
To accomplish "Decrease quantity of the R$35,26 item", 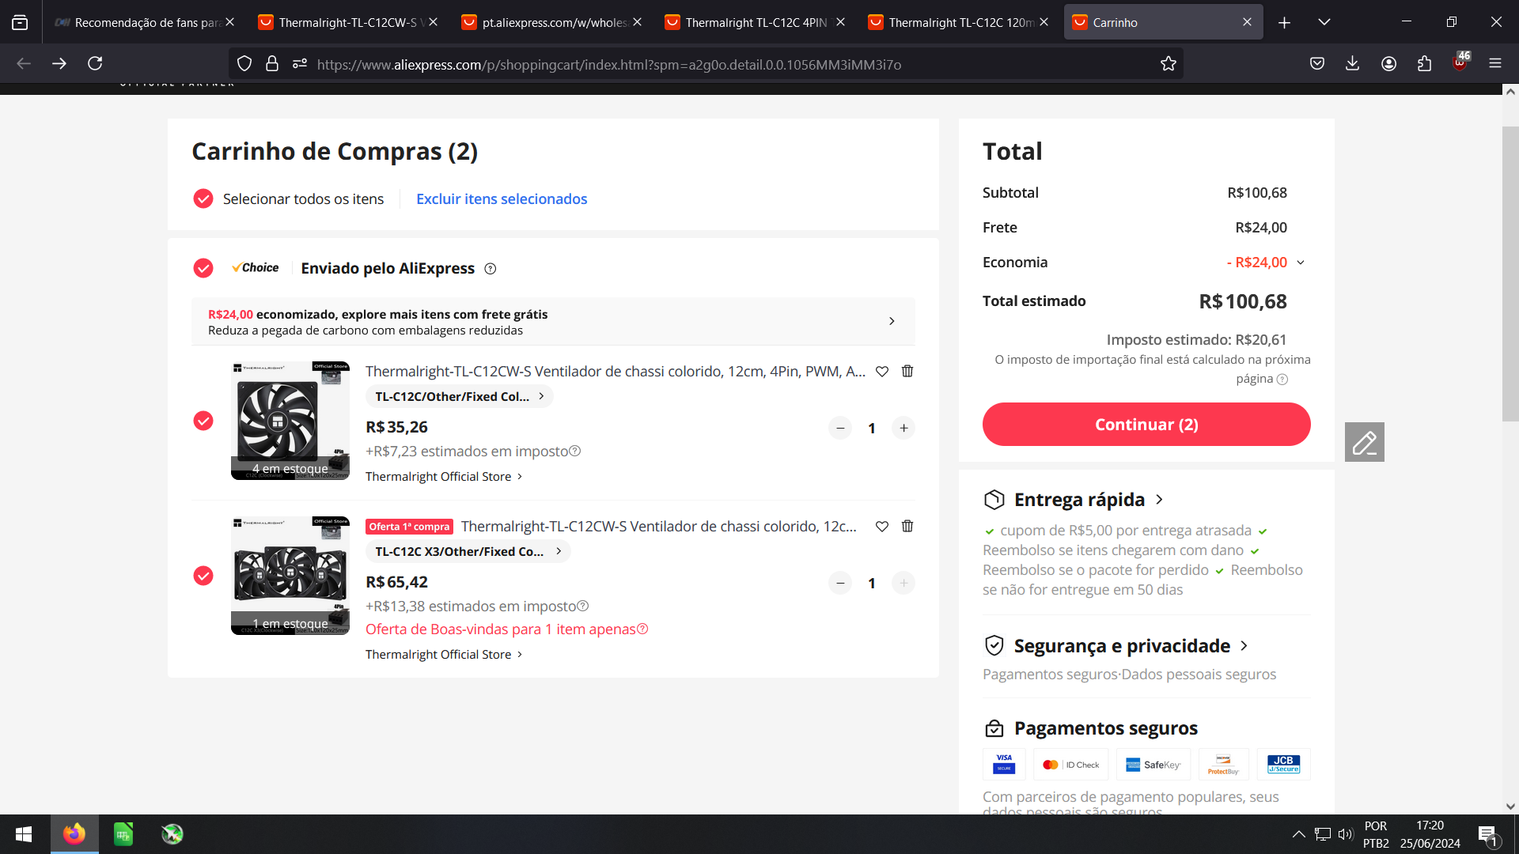I will pos(840,428).
